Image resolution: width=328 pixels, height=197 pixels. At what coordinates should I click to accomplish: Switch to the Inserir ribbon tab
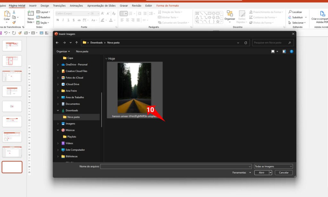(33, 6)
